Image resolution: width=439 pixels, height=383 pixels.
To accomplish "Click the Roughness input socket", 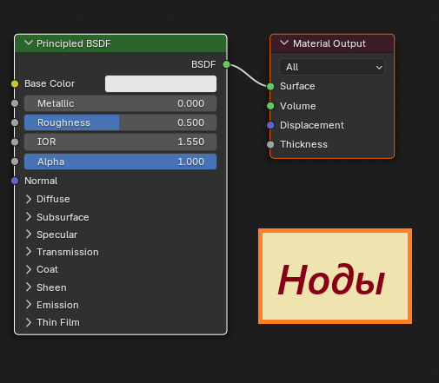I will [x=15, y=122].
